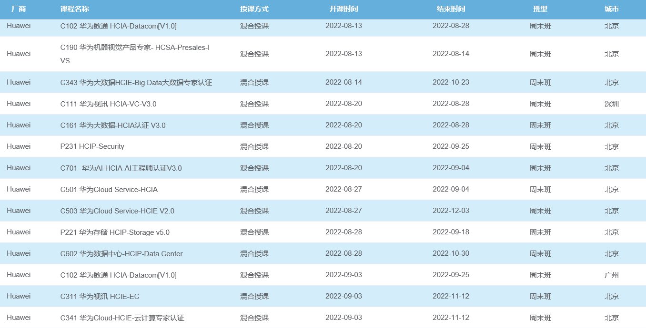Click 混合授课 in the C190 row
This screenshot has height=328, width=646.
point(254,54)
